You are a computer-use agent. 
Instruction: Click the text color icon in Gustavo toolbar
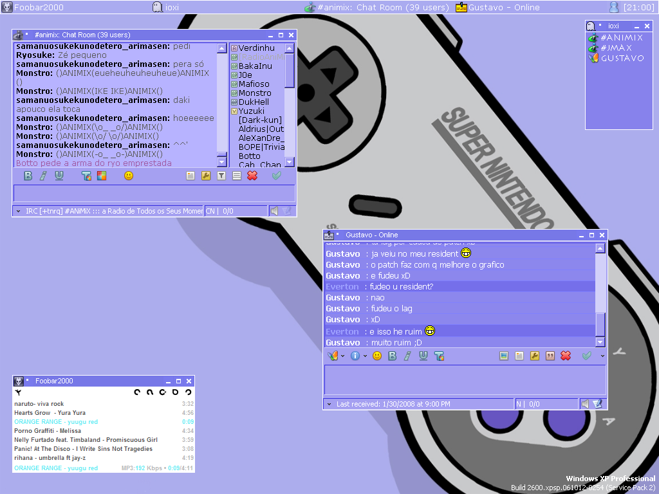439,356
